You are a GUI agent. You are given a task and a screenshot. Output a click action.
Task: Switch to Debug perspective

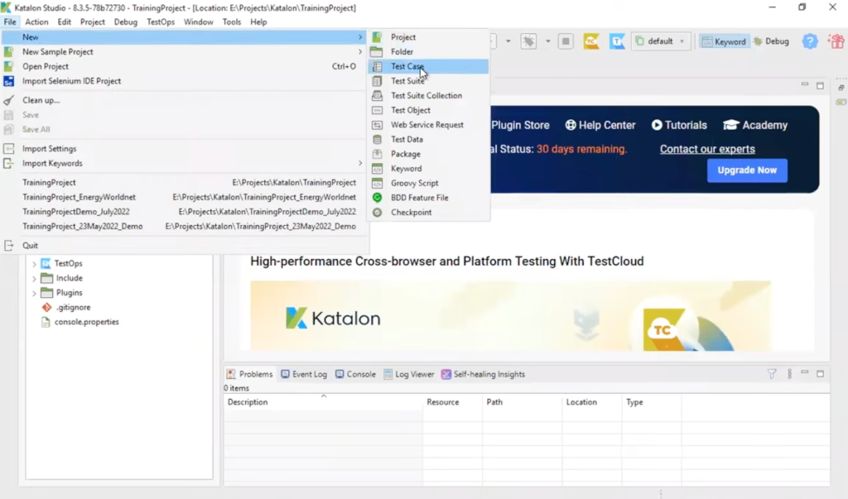[x=772, y=41]
